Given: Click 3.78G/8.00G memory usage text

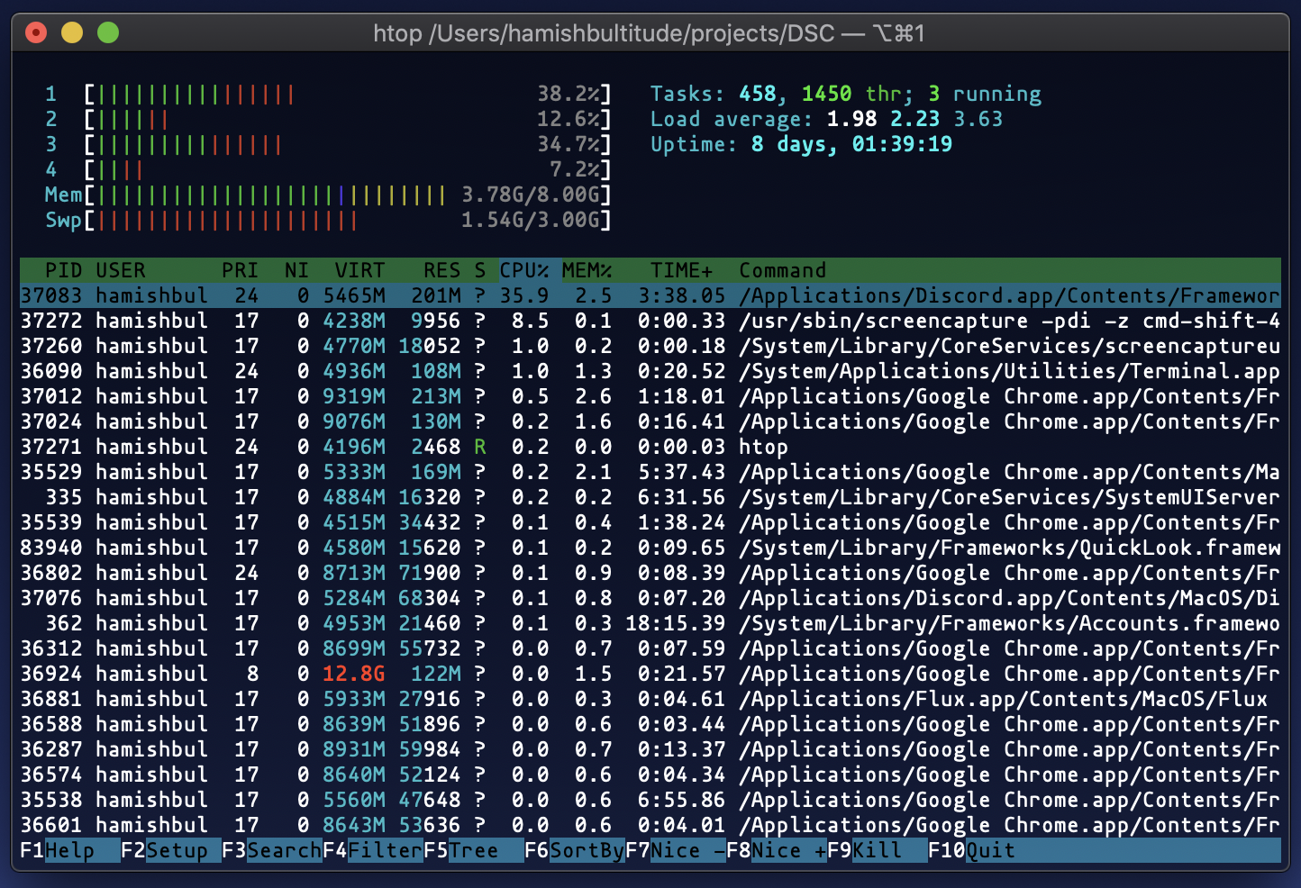Looking at the screenshot, I should [530, 195].
